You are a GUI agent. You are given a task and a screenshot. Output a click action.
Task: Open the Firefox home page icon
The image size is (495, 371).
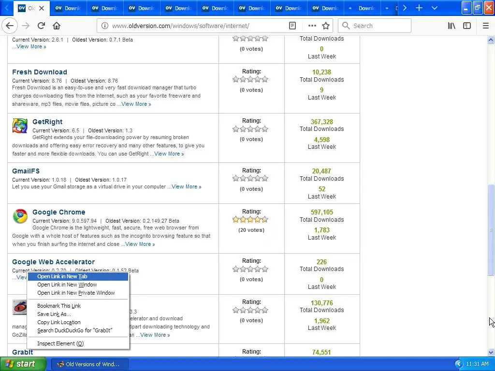tap(57, 26)
